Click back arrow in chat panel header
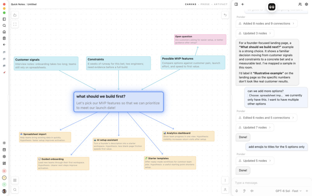 pyautogui.click(x=243, y=4)
